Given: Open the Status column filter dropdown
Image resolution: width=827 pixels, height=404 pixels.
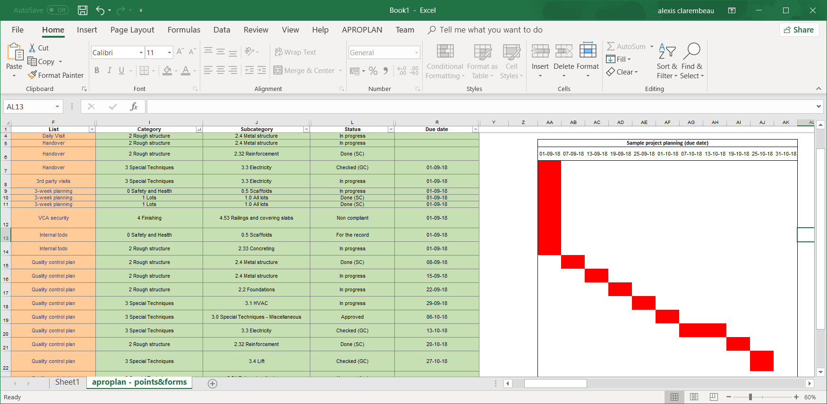Looking at the screenshot, I should pyautogui.click(x=391, y=129).
